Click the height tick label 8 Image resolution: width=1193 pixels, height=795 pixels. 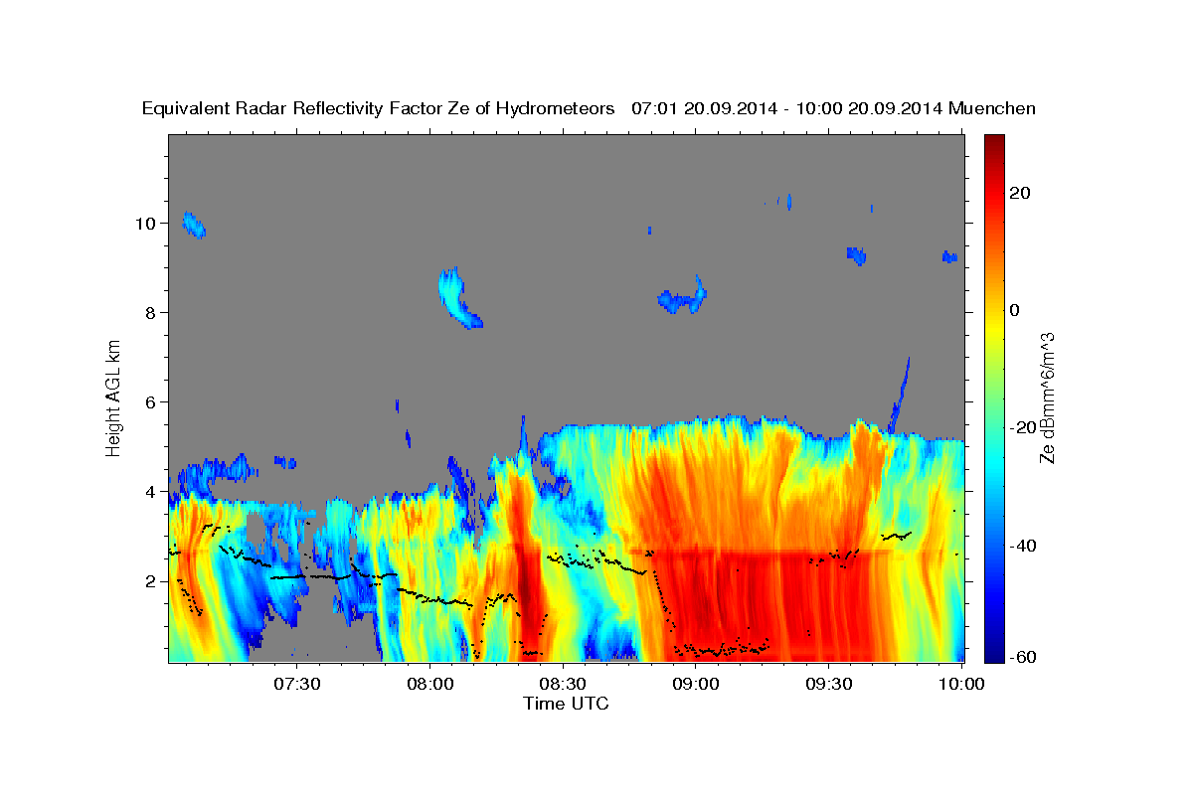tap(151, 313)
